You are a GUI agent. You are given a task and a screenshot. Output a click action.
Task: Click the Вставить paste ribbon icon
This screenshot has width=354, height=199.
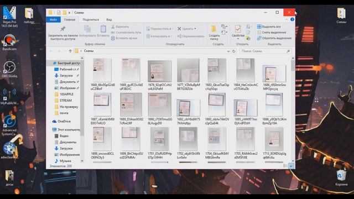coord(103,31)
